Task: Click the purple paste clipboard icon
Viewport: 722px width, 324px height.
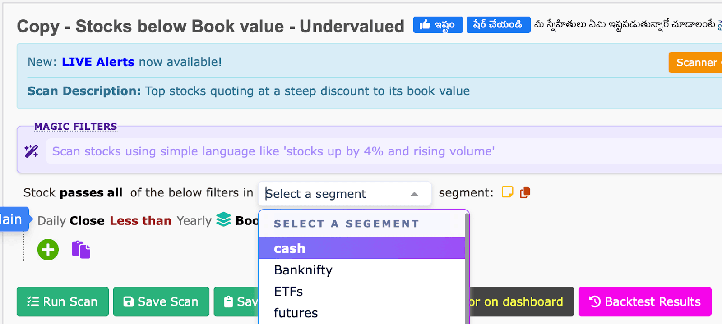Action: 81,250
